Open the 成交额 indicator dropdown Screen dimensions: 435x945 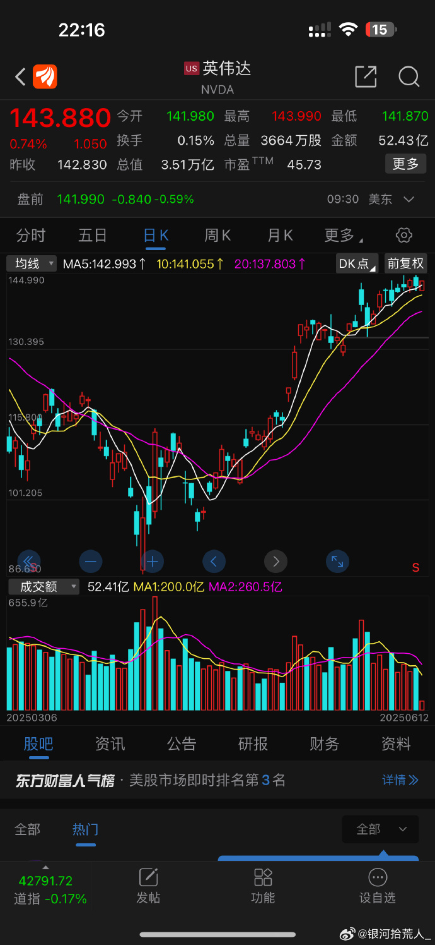[43, 587]
